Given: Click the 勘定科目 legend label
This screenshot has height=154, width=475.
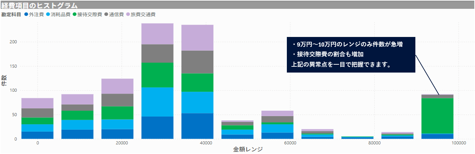Looking at the screenshot, I should pos(11,15).
